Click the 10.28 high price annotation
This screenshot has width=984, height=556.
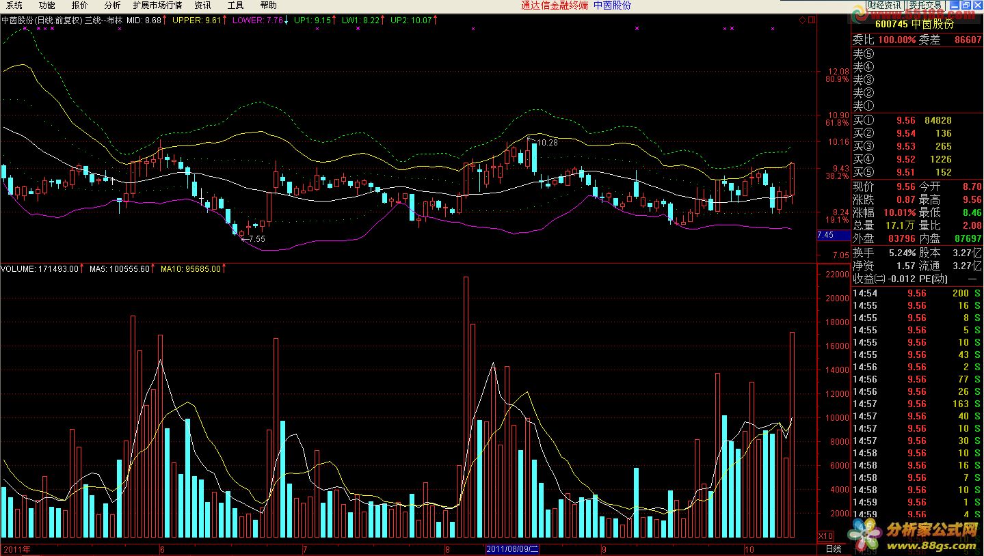[x=548, y=143]
